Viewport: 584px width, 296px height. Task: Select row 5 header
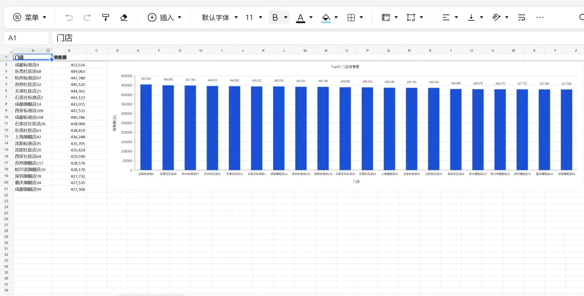click(6, 84)
